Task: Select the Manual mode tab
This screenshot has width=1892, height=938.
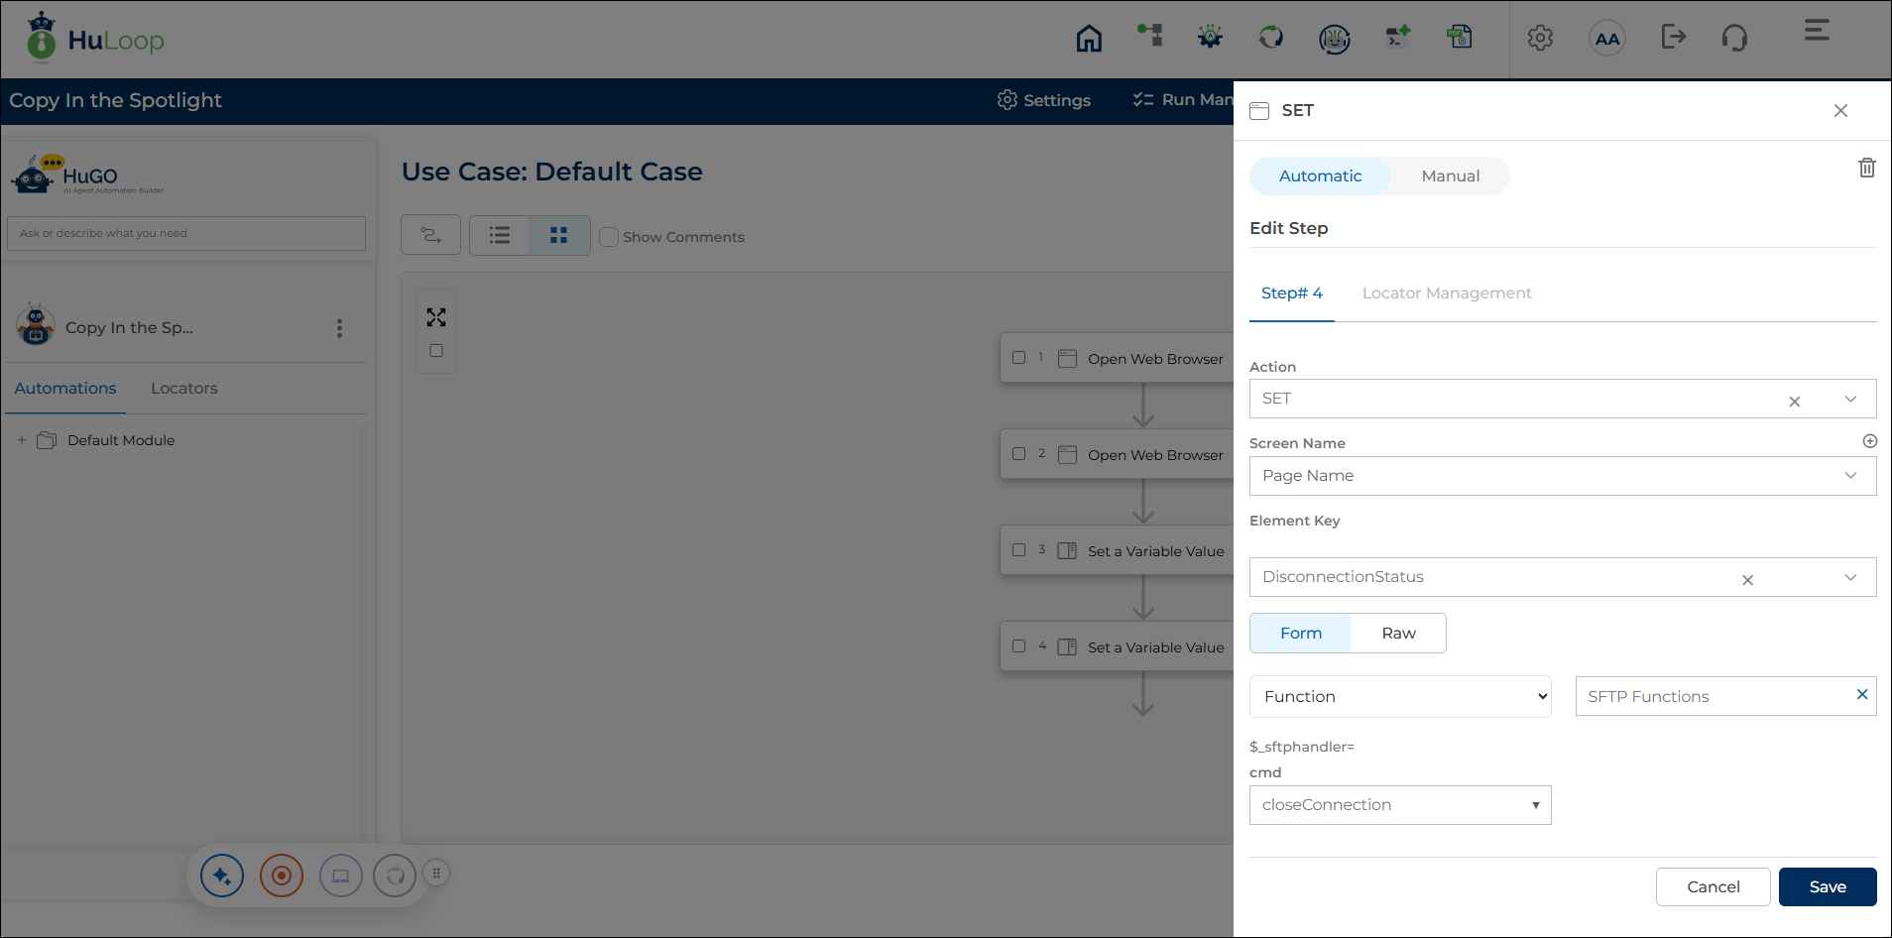Action: pyautogui.click(x=1450, y=176)
